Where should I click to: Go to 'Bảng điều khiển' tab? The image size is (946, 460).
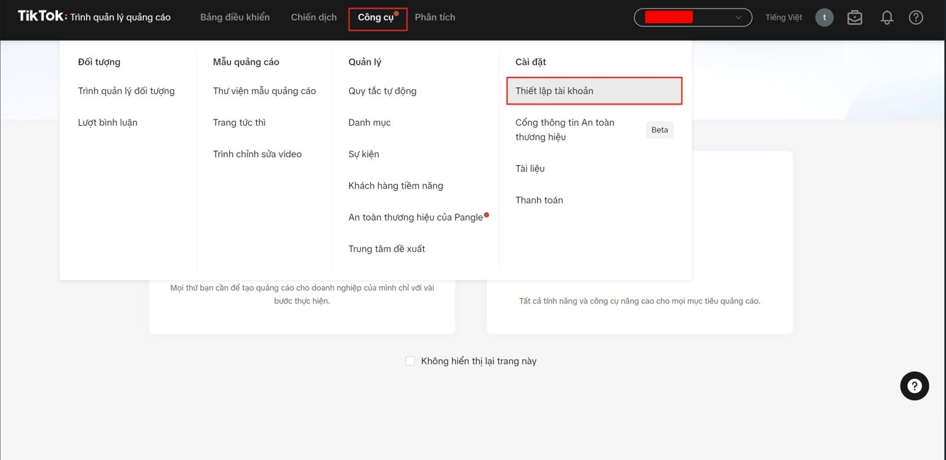[235, 17]
